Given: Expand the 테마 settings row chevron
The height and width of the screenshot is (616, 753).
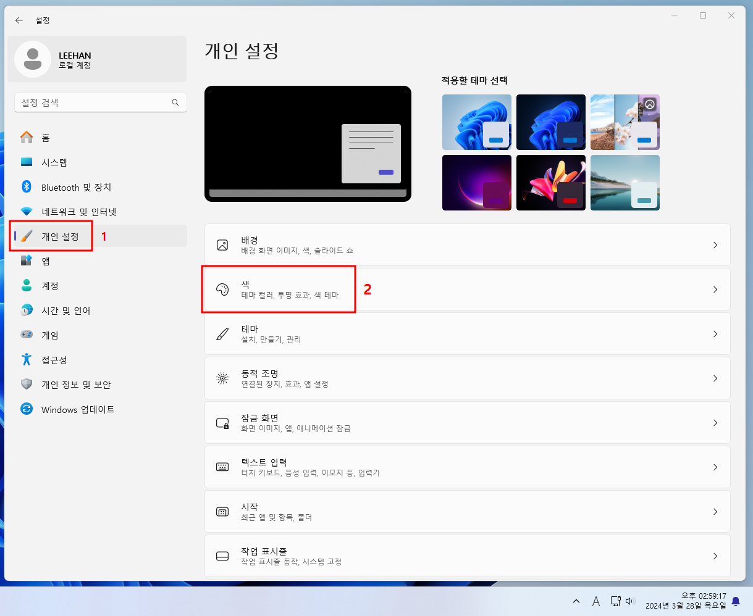Looking at the screenshot, I should [715, 334].
